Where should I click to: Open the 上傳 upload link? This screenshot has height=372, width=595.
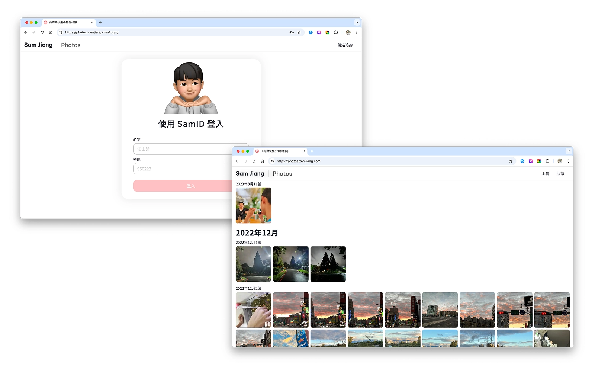[546, 174]
